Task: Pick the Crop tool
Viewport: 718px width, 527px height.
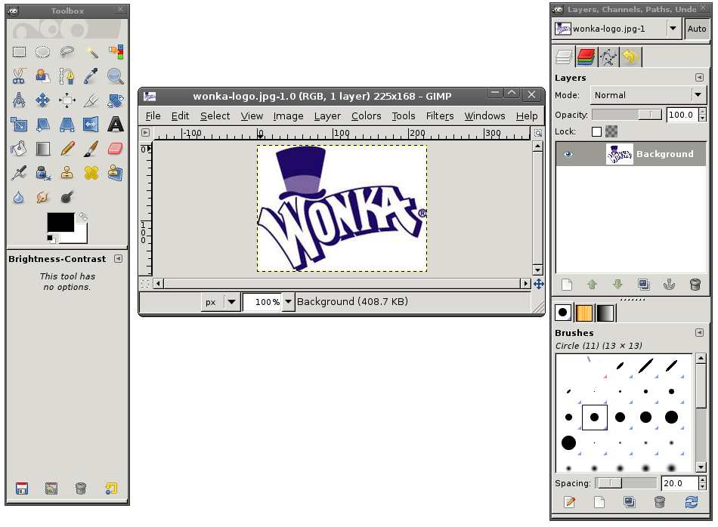Action: [x=91, y=100]
